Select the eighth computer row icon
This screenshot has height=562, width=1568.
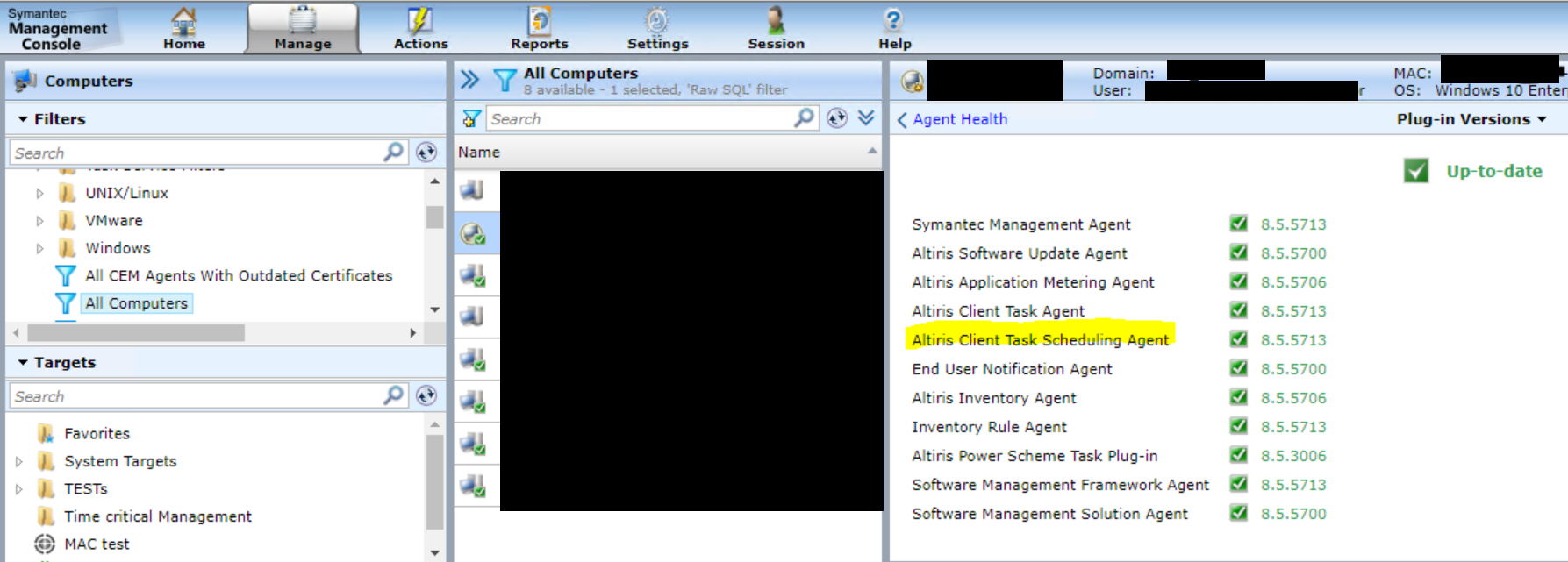[473, 486]
